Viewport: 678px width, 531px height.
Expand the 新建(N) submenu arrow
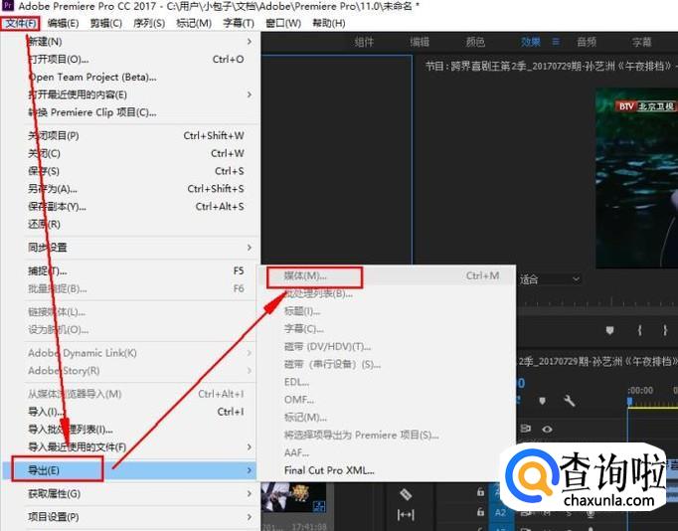[x=250, y=42]
